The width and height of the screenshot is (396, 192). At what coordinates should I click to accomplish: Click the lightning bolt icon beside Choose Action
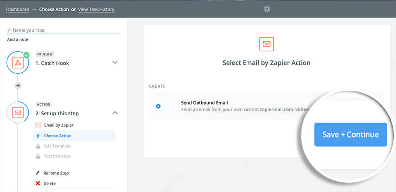tap(38, 136)
